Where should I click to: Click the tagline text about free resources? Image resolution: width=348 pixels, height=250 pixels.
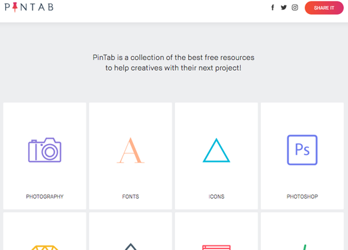tap(173, 63)
